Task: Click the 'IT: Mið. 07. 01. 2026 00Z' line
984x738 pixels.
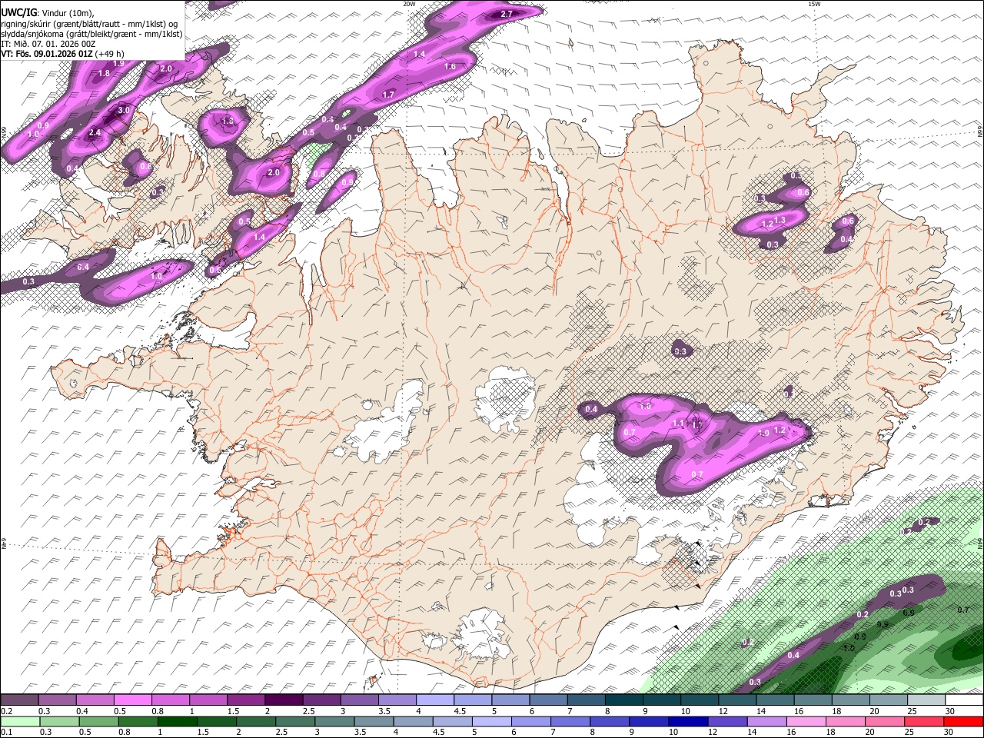Action: [48, 44]
